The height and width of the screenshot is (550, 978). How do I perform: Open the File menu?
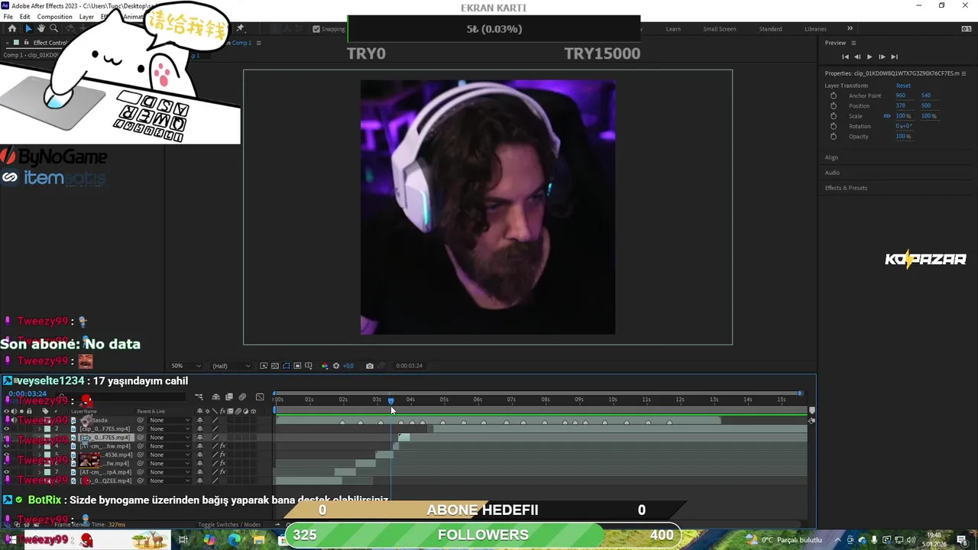(8, 17)
